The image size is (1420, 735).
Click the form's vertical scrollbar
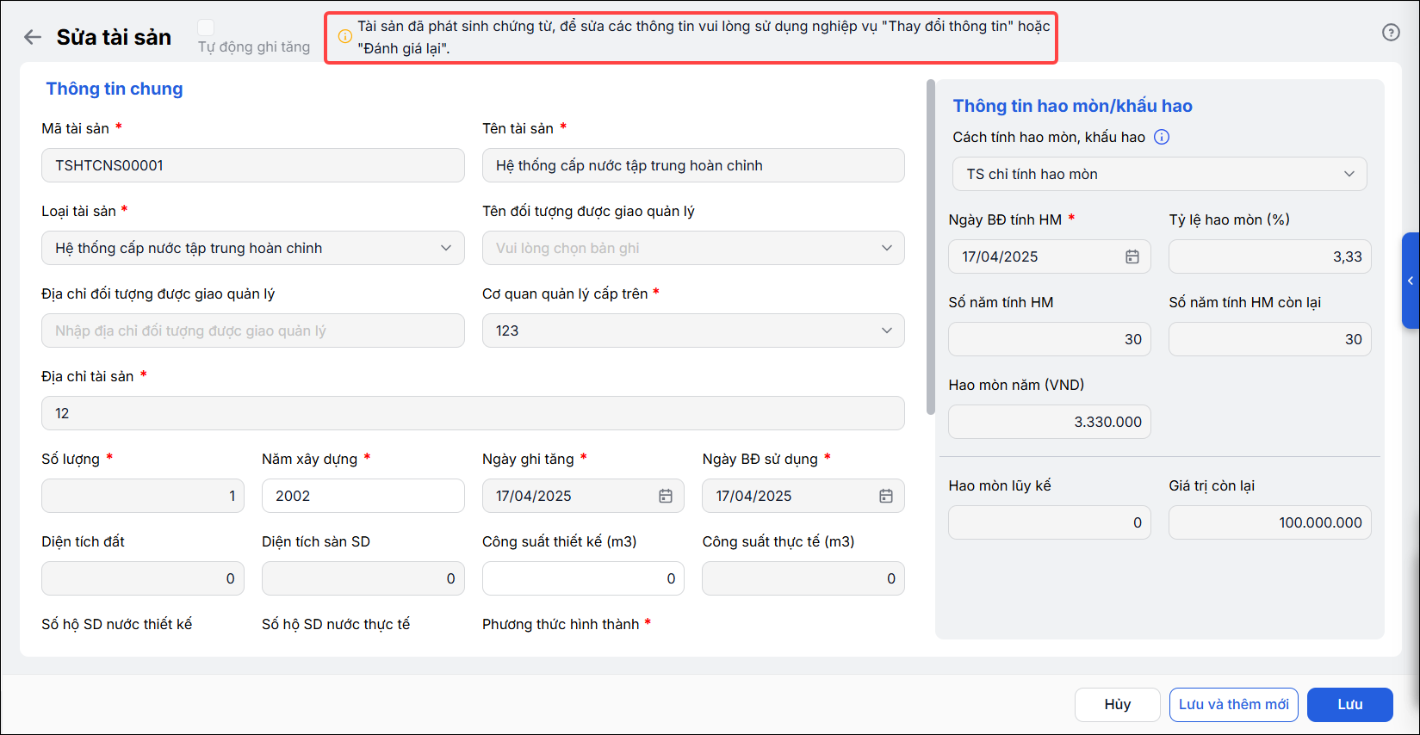[x=931, y=247]
